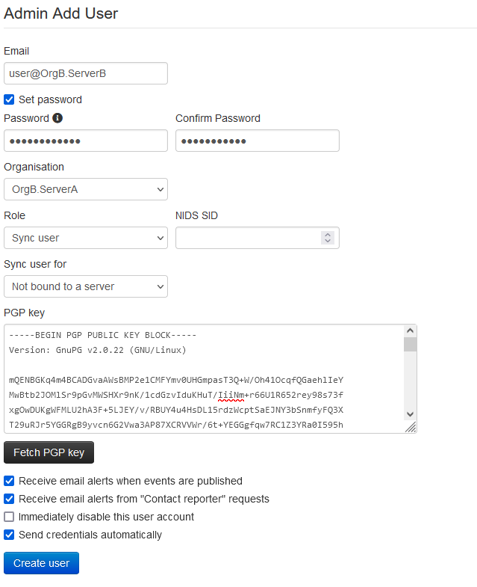Select the Confirm Password field
The image size is (477, 587).
pyautogui.click(x=257, y=141)
